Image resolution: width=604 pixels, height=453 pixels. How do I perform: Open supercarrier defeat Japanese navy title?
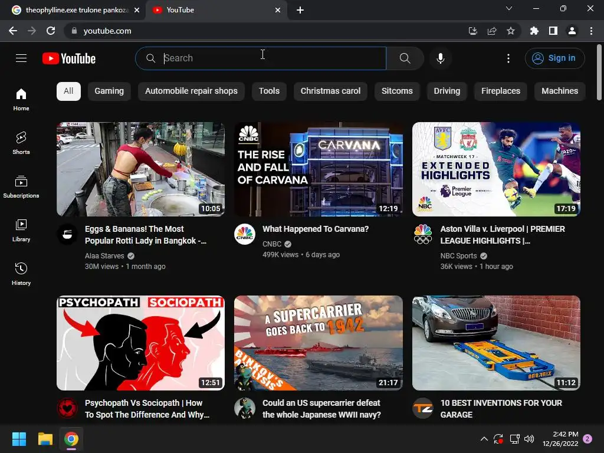coord(321,409)
